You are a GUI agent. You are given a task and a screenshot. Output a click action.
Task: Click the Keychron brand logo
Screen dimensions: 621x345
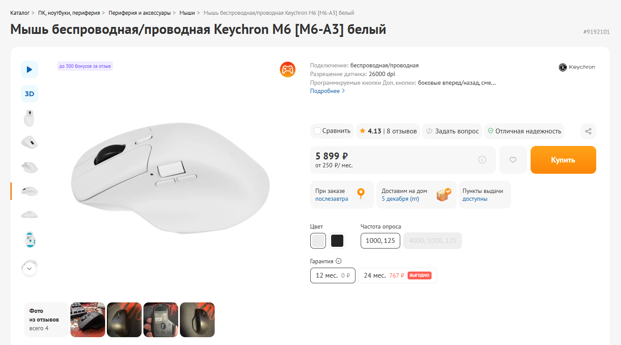pos(577,67)
